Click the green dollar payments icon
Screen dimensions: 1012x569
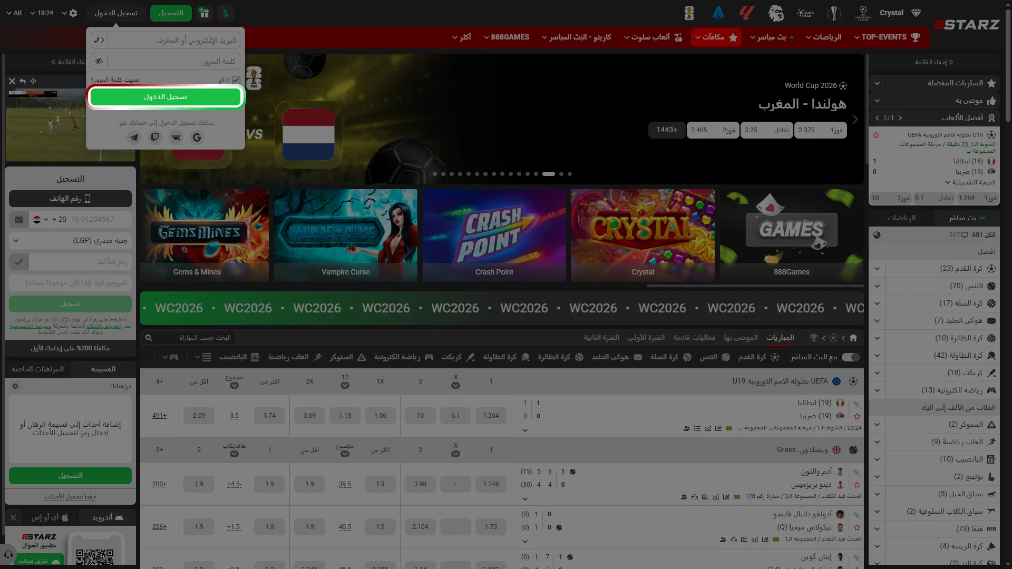coord(226,13)
